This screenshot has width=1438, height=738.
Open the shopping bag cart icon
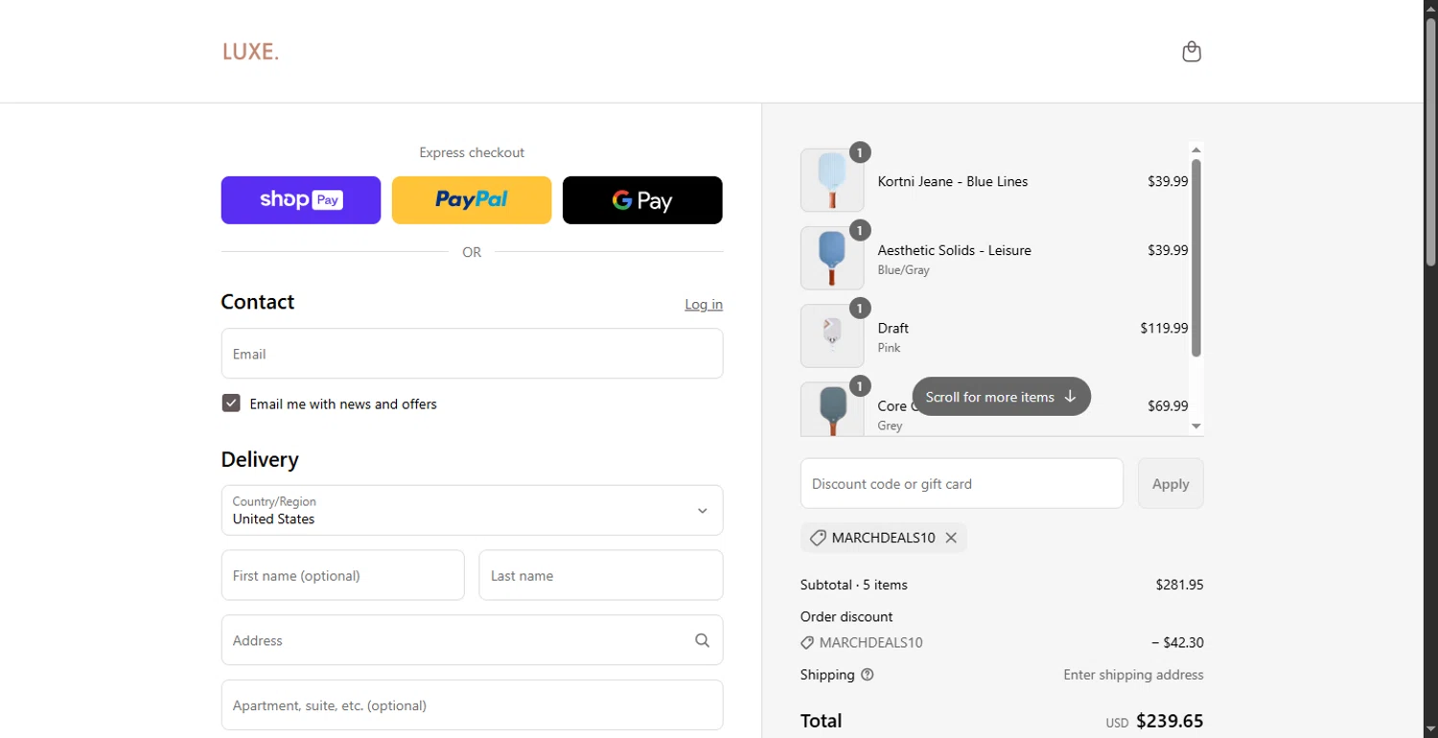(1192, 52)
